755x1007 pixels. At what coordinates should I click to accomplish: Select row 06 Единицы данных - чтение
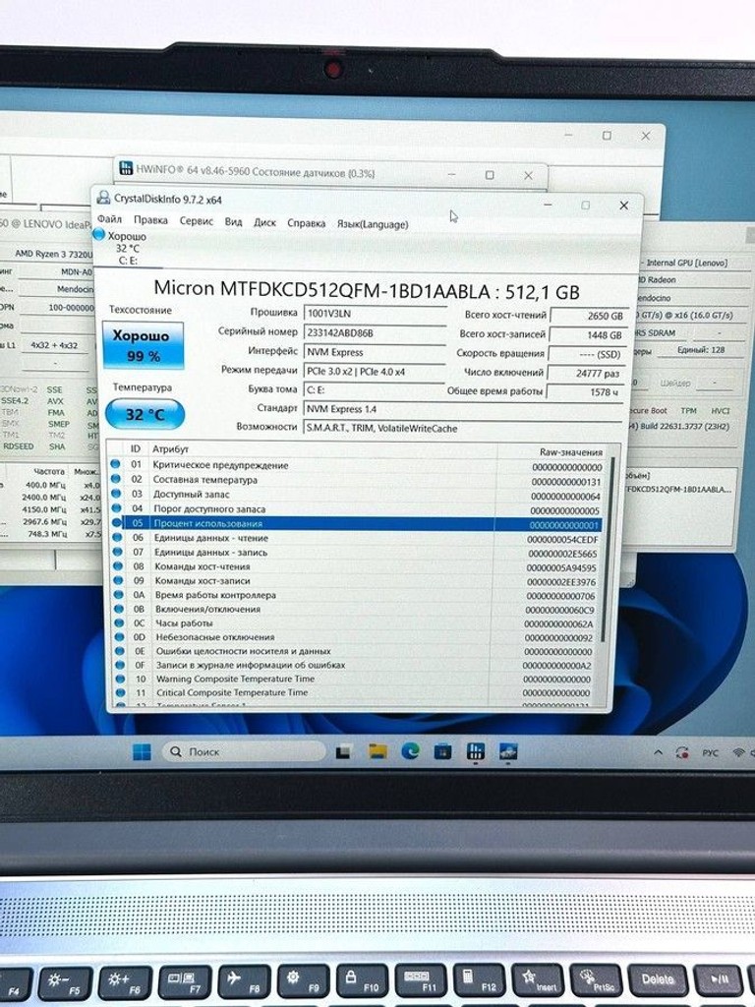[357, 538]
